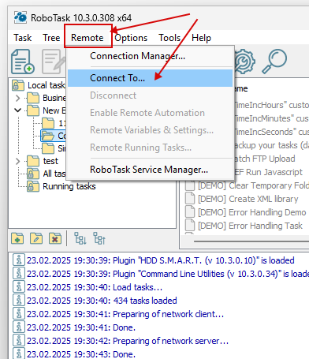The width and height of the screenshot is (309, 359).
Task: Click the '434 tasks loaded' log line
Action: [102, 301]
